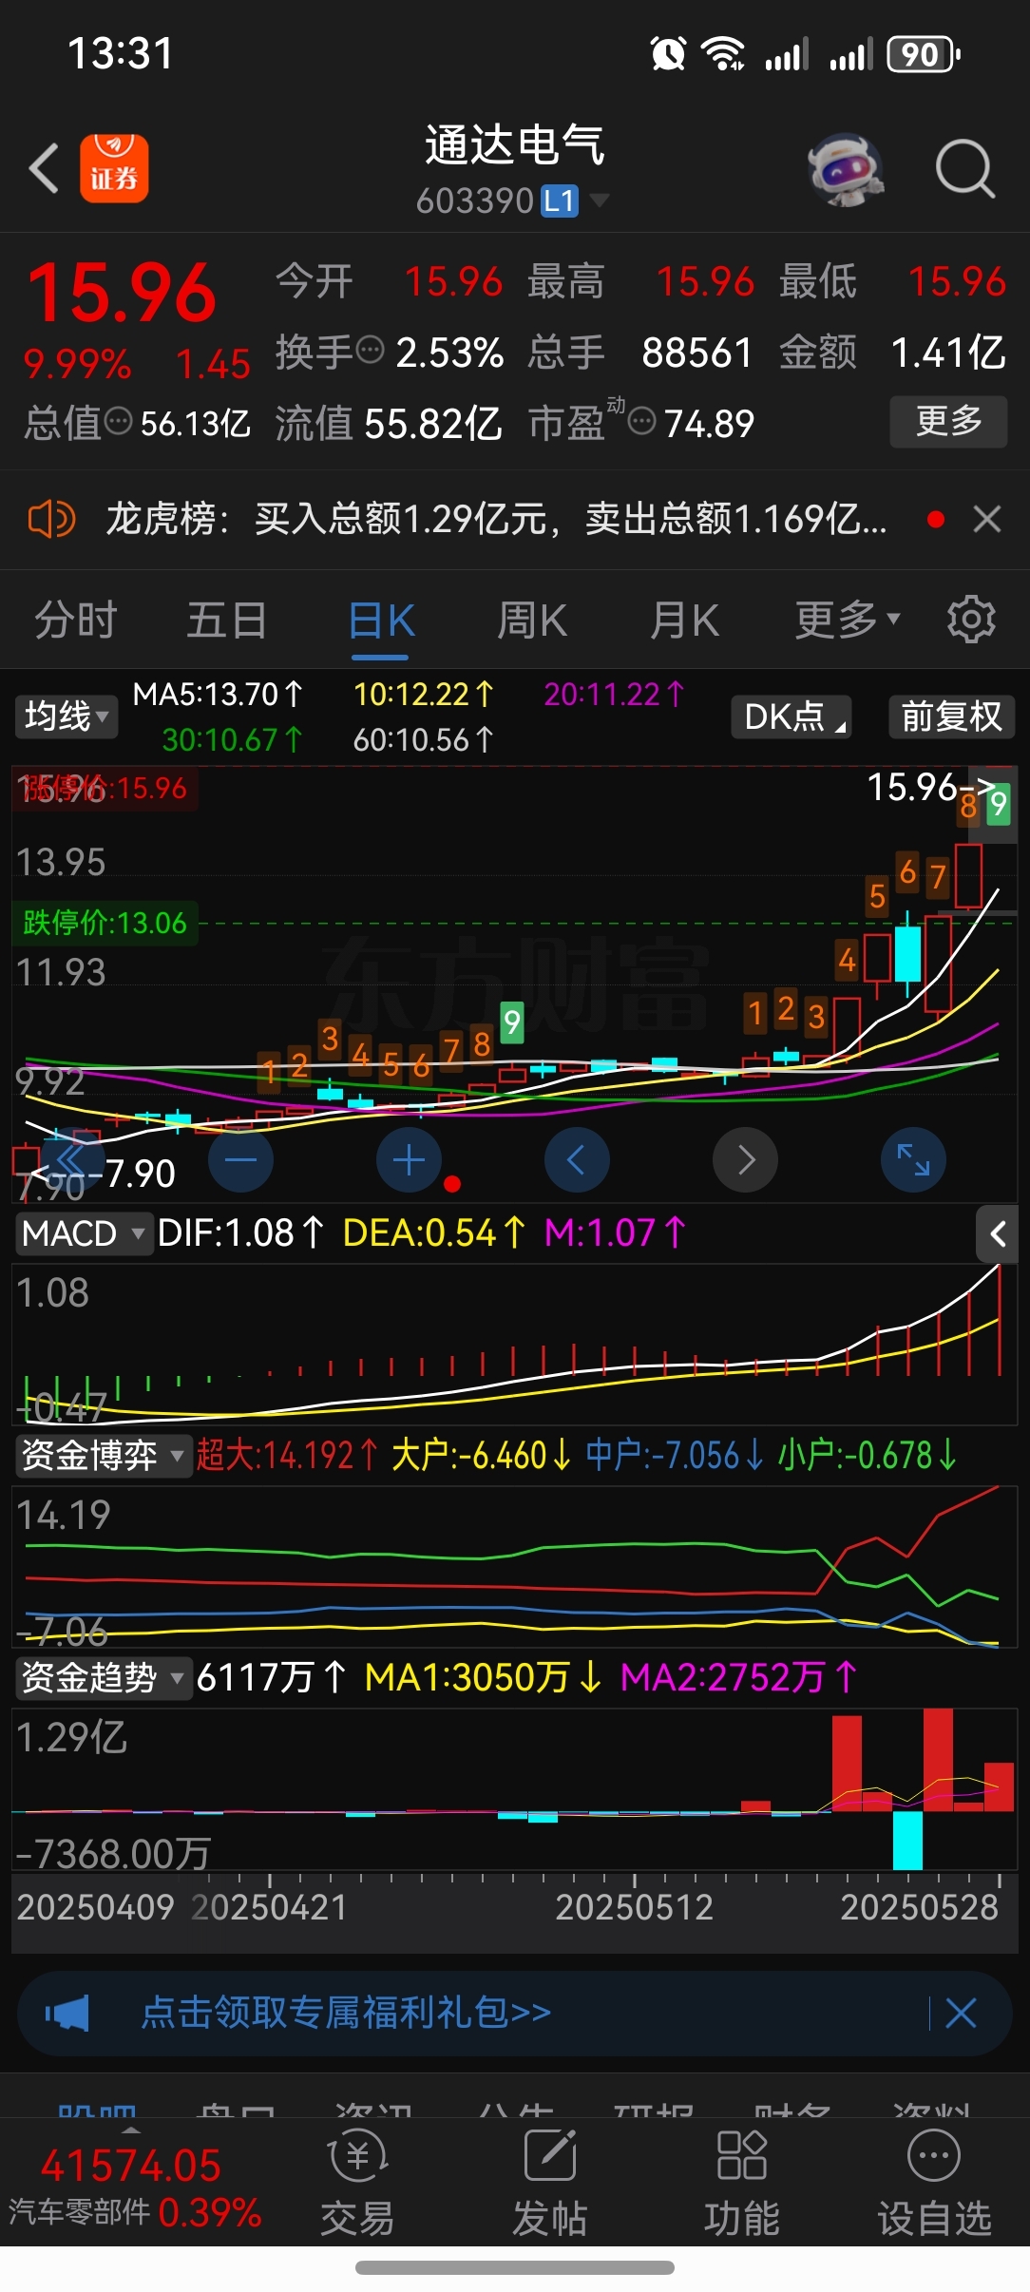The height and width of the screenshot is (2292, 1030).
Task: Toggle the DK点 indicator button
Action: (792, 716)
